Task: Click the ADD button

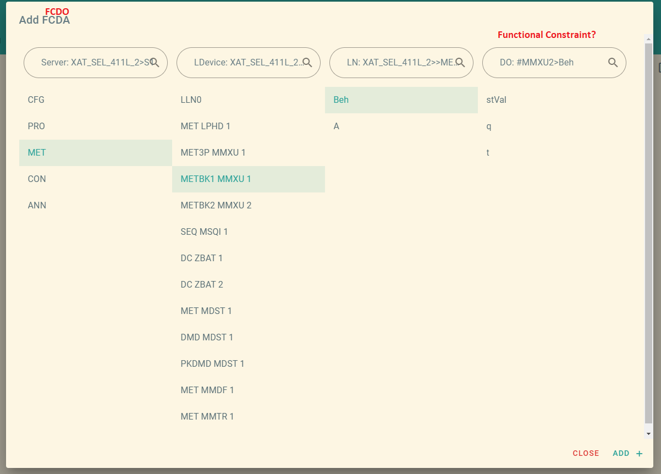Action: tap(627, 454)
